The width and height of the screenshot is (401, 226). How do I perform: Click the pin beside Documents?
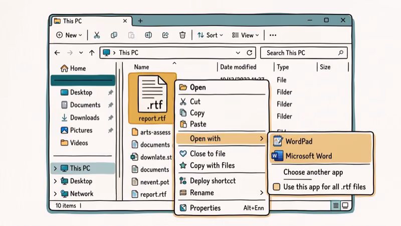click(110, 105)
